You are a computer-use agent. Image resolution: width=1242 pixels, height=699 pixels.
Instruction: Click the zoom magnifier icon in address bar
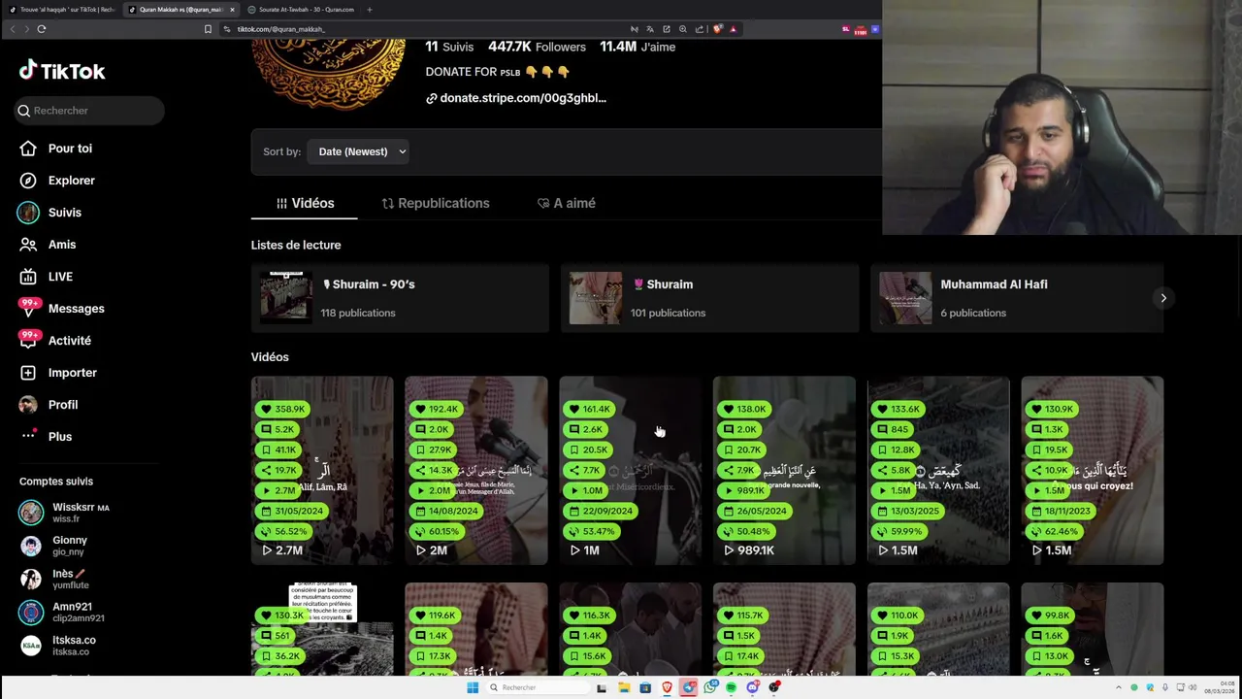tap(683, 29)
